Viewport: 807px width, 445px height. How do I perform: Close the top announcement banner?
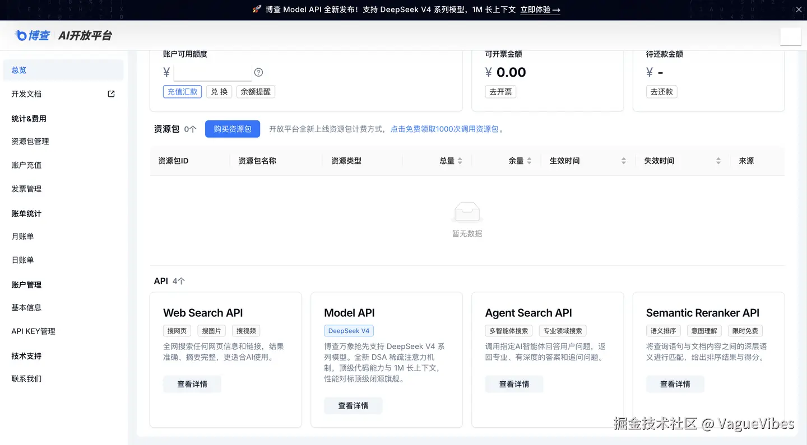[x=799, y=10]
